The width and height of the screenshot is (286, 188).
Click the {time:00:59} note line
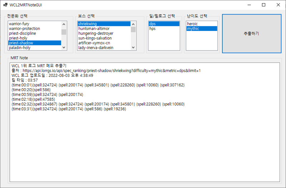(48, 94)
